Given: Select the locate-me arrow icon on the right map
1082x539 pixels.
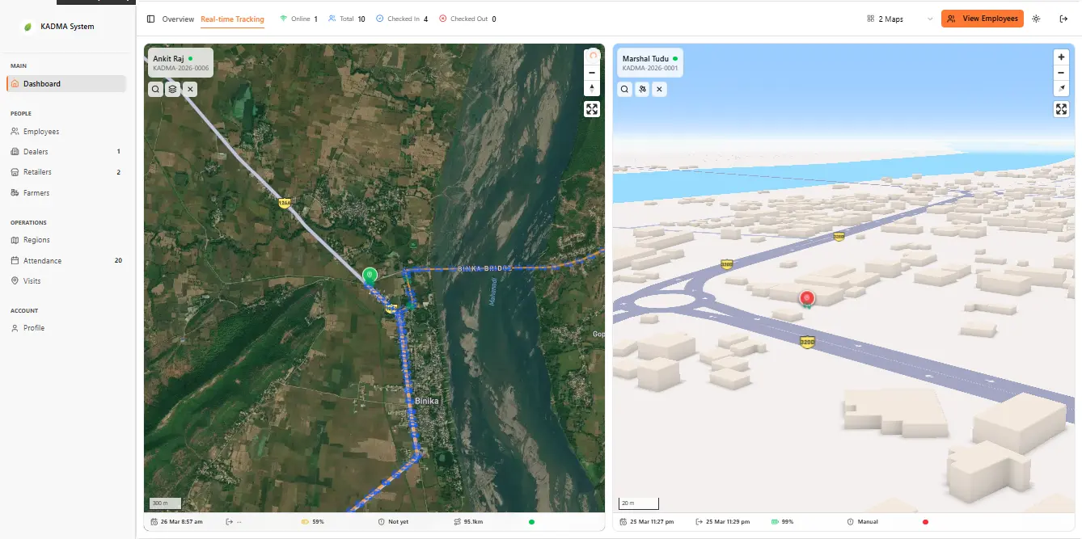Looking at the screenshot, I should [1060, 88].
